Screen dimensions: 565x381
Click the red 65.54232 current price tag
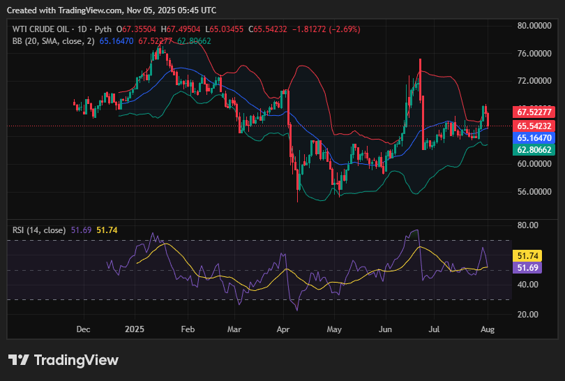tap(534, 126)
